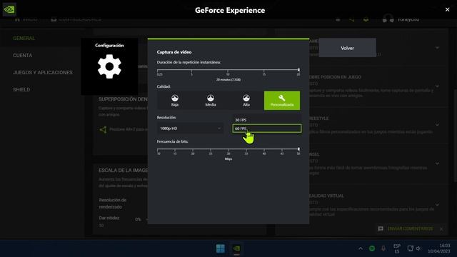Click the green tray icon in taskbar

pos(372,248)
